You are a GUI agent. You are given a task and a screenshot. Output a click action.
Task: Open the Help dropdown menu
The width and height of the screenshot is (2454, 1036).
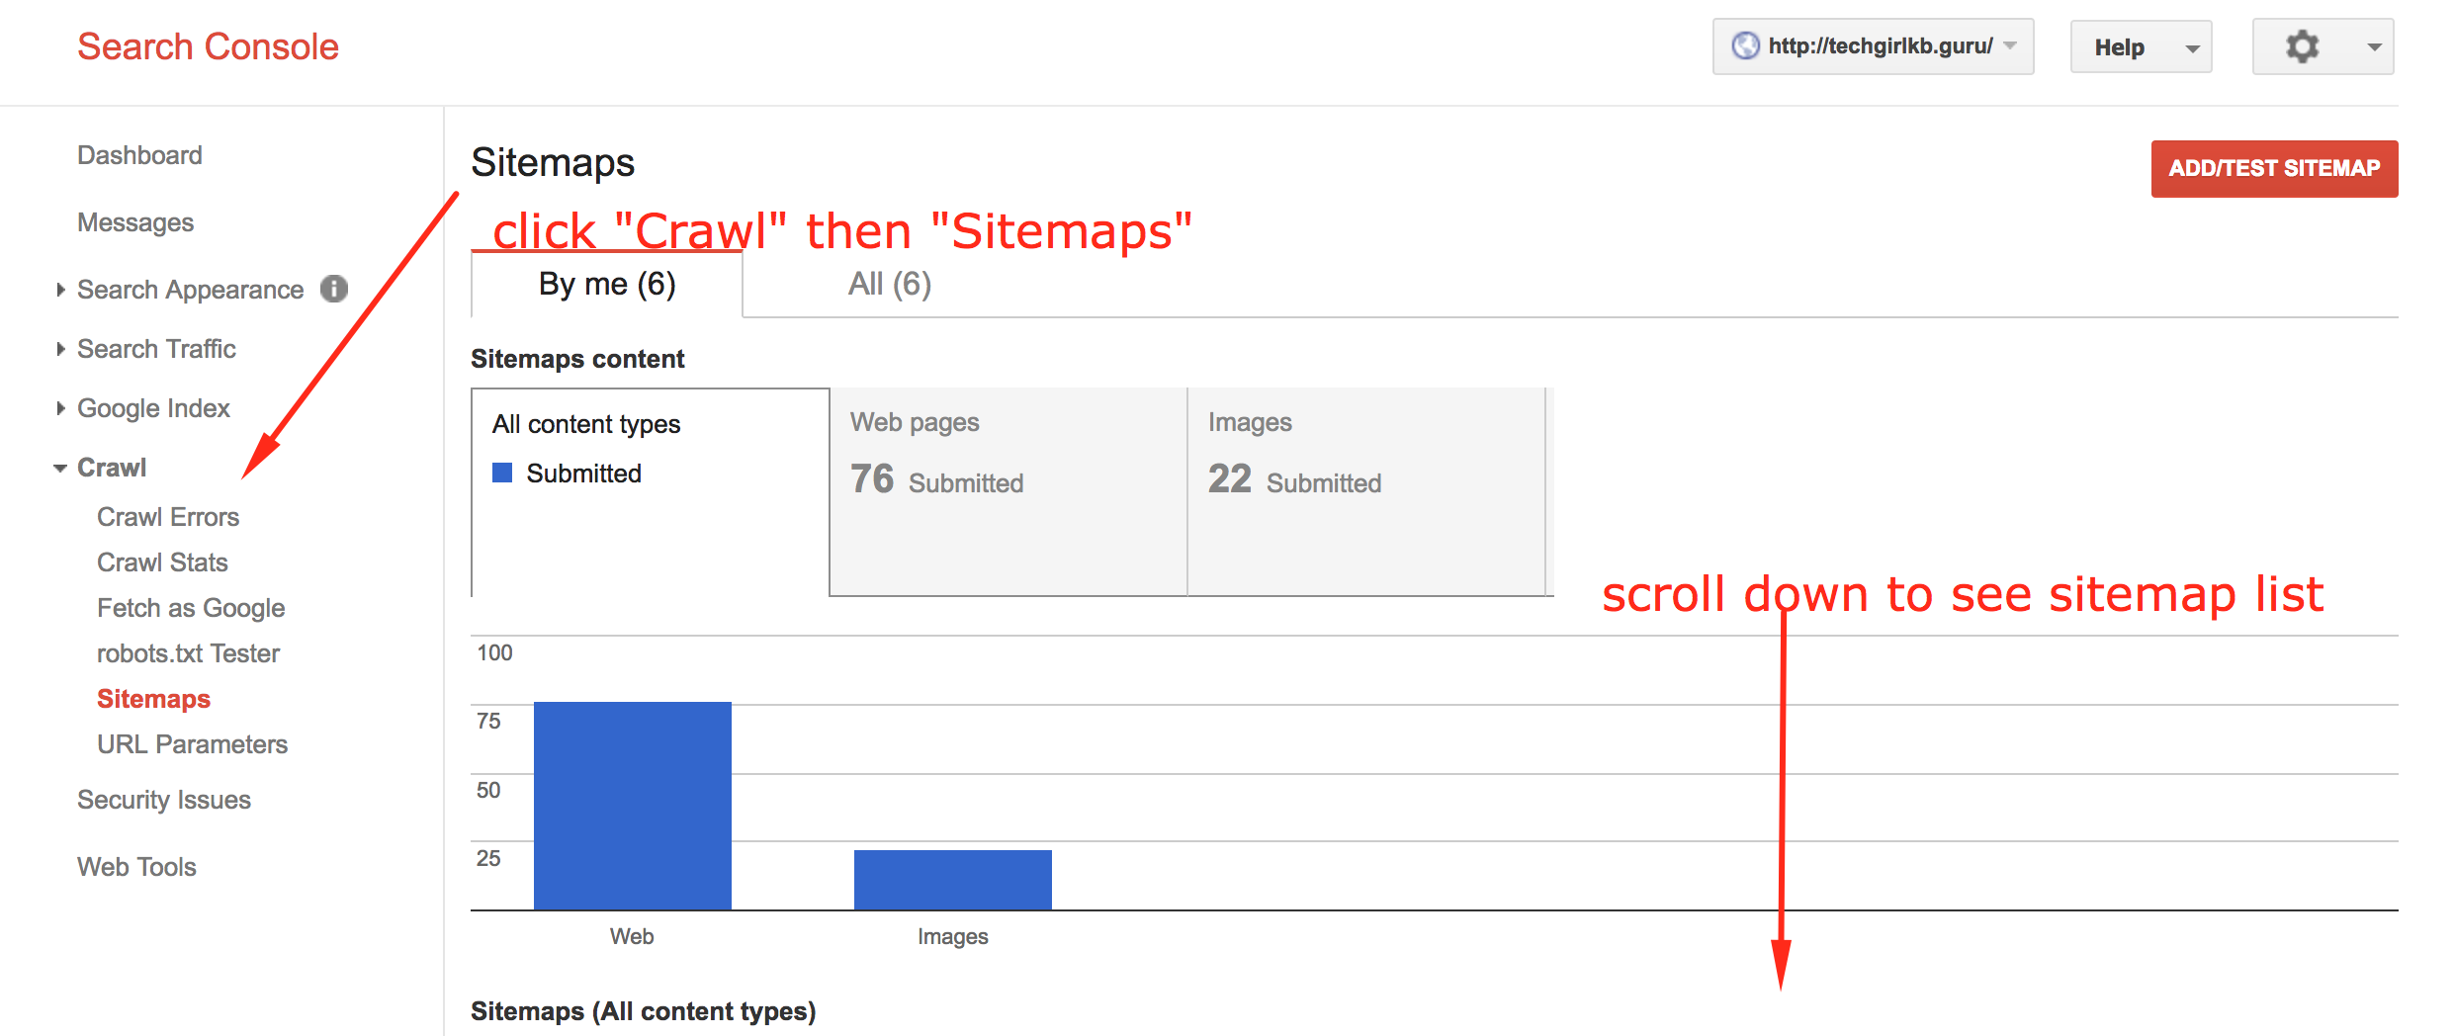2141,47
